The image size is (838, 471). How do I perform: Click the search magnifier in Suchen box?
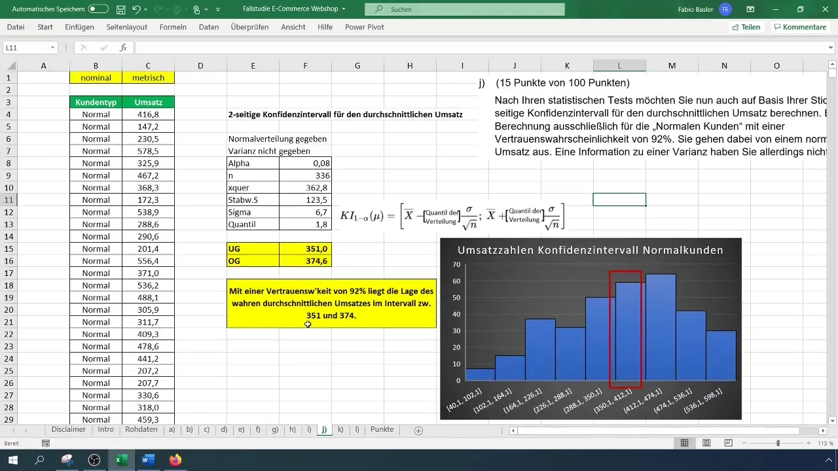tap(378, 10)
